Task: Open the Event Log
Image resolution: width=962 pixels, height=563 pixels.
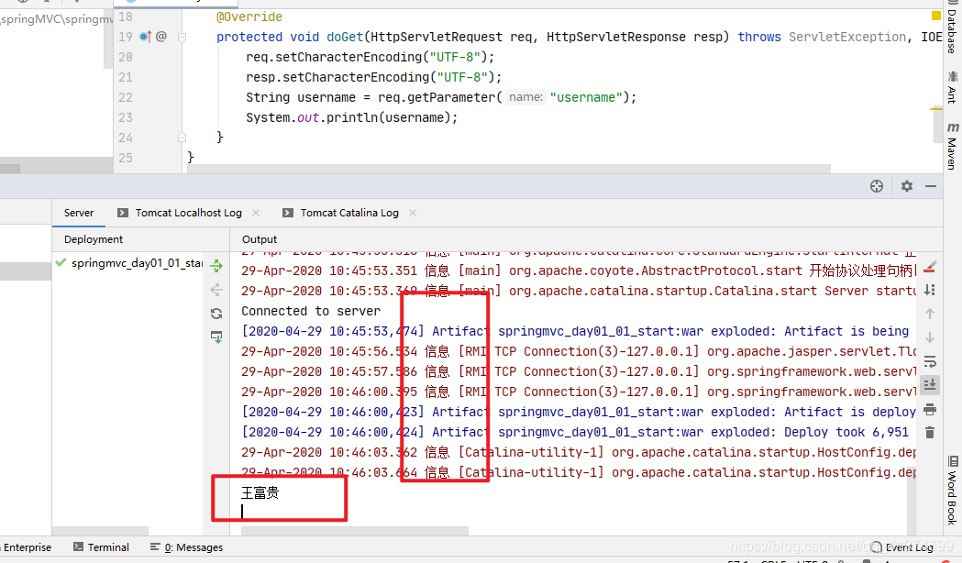Action: coord(902,547)
